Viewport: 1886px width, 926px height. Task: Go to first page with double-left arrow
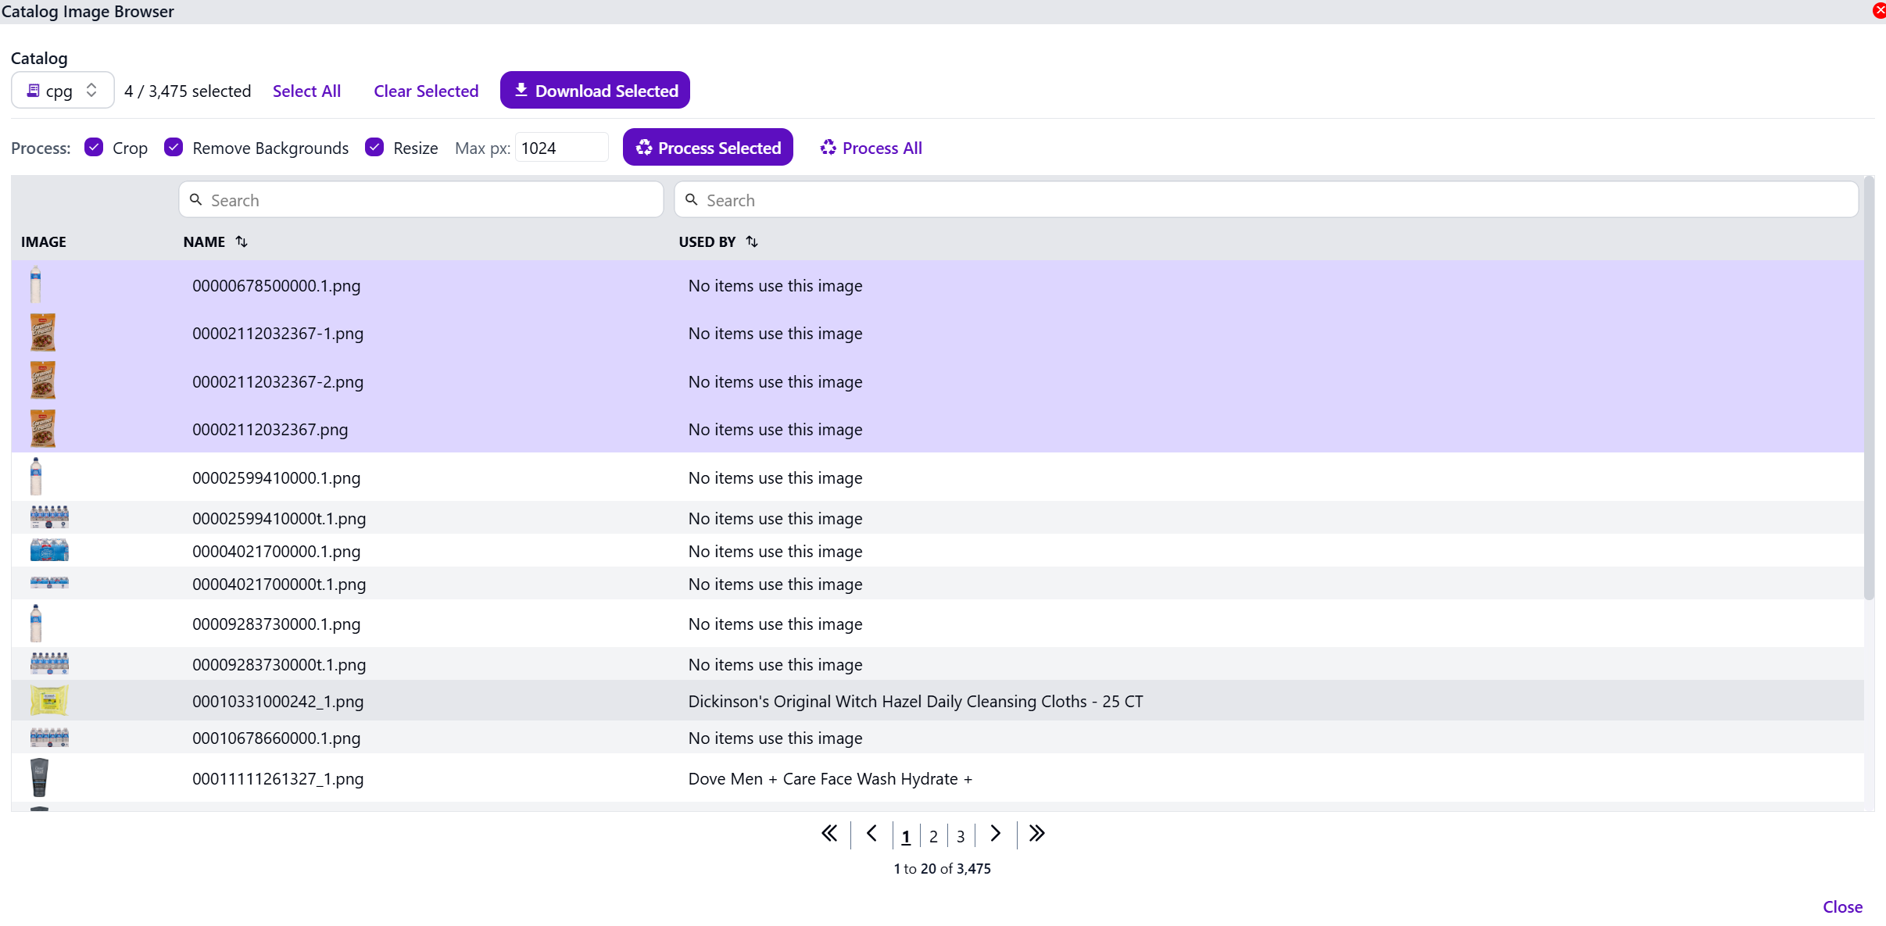(x=829, y=834)
